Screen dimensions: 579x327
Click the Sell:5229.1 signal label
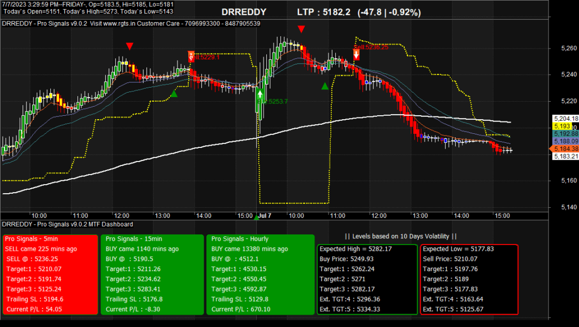[205, 57]
